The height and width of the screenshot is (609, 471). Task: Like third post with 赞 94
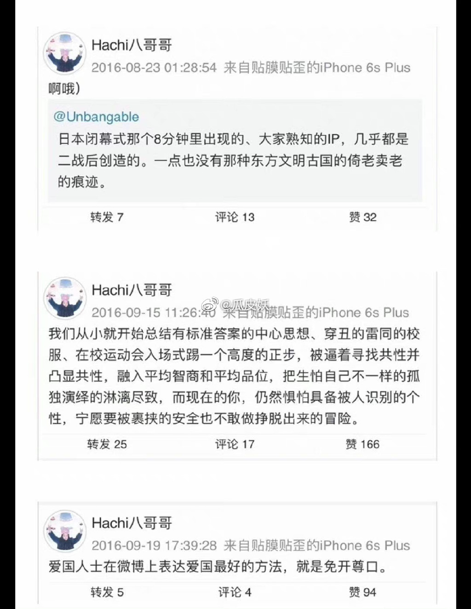362,592
